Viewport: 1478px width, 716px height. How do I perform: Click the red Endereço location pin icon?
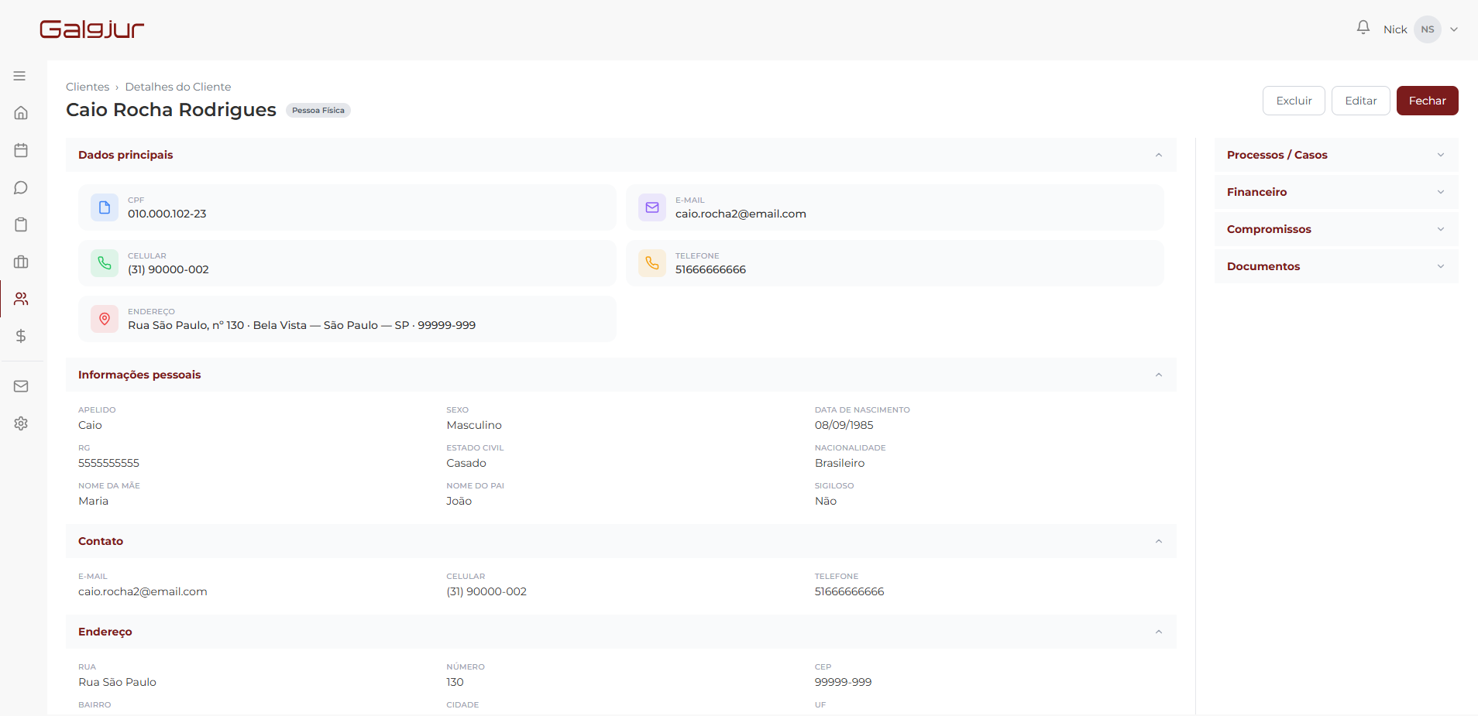coord(105,319)
